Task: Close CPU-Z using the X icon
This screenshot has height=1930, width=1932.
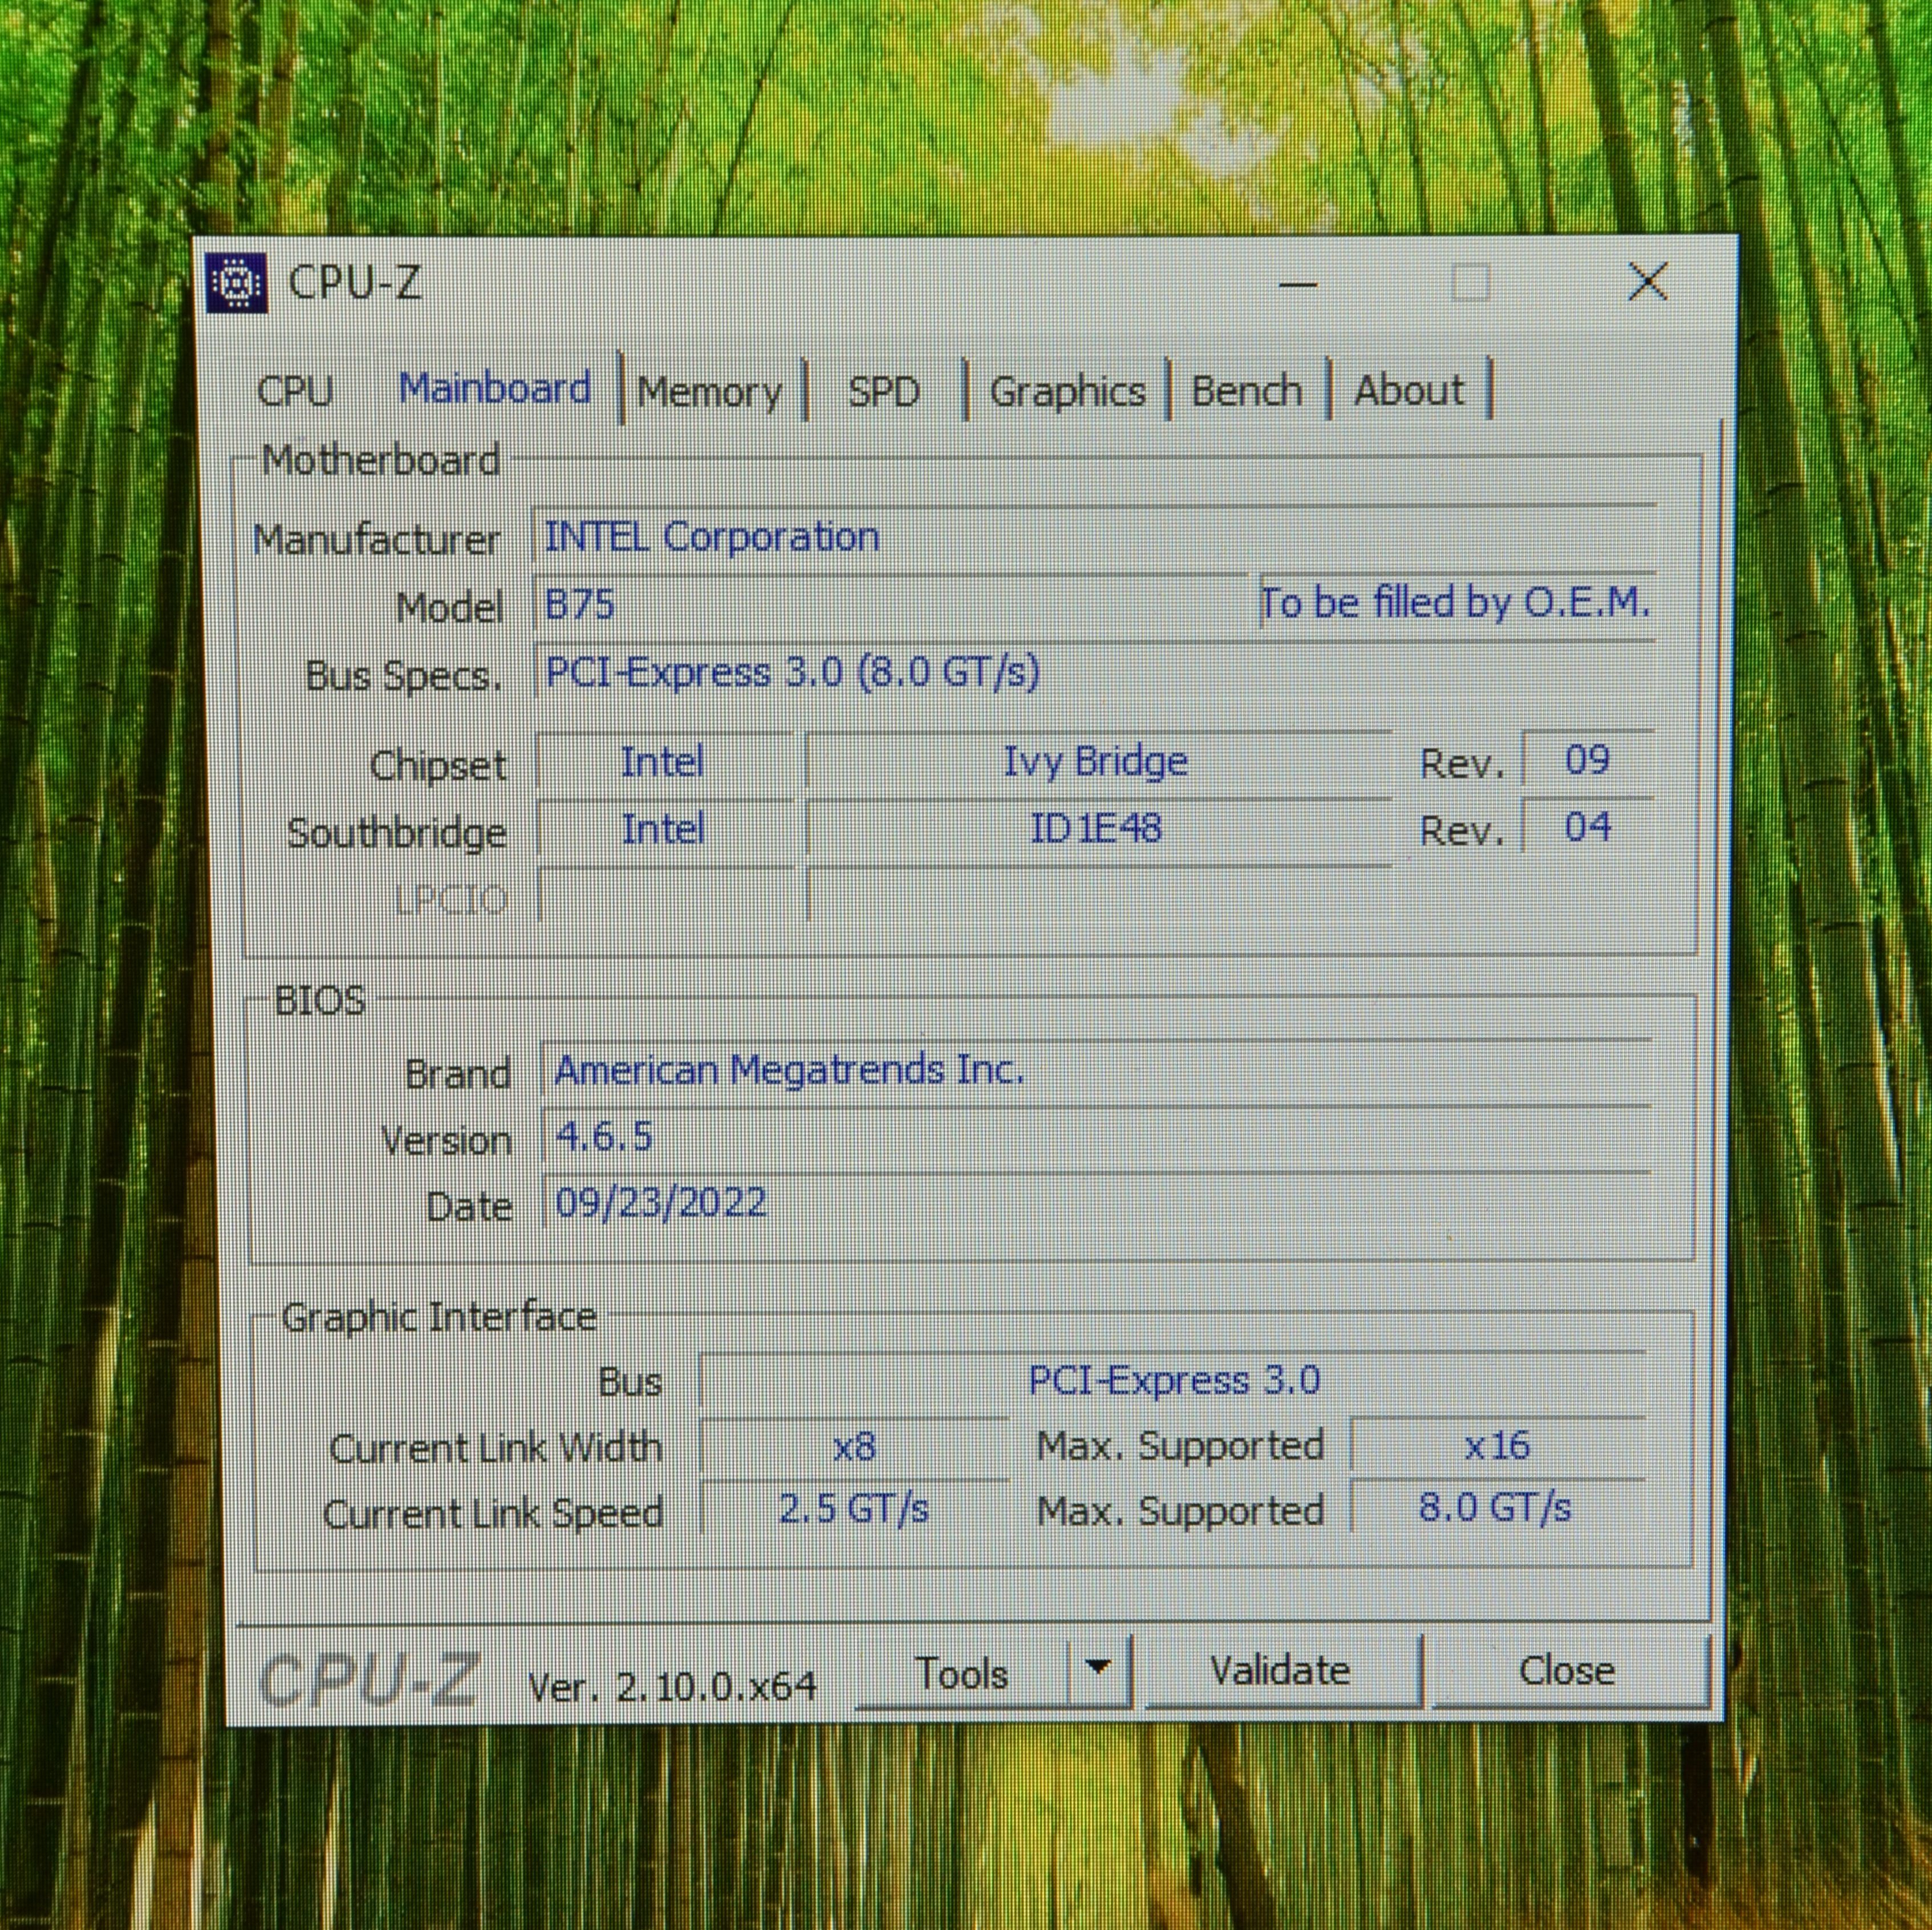Action: point(1647,282)
